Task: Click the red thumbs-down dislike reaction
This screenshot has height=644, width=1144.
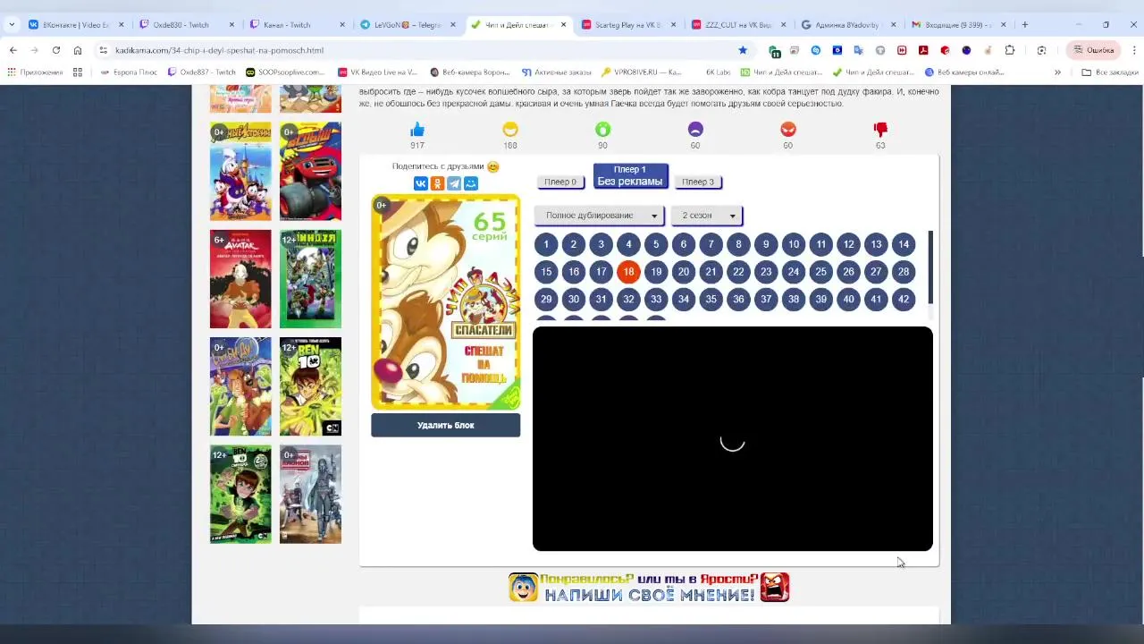Action: [x=880, y=130]
